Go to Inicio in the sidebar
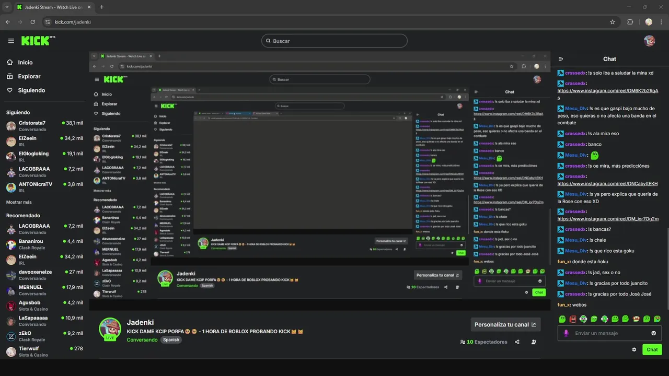Viewport: 669px width, 376px height. click(25, 62)
